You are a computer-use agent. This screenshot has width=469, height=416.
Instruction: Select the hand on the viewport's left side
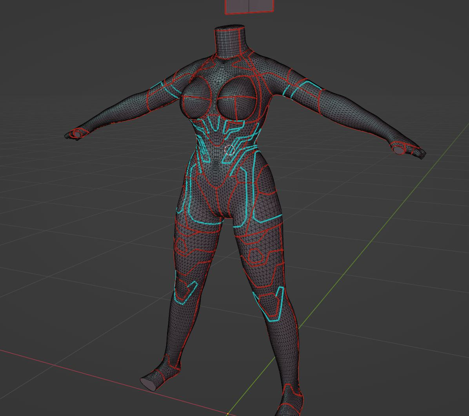[x=74, y=134]
